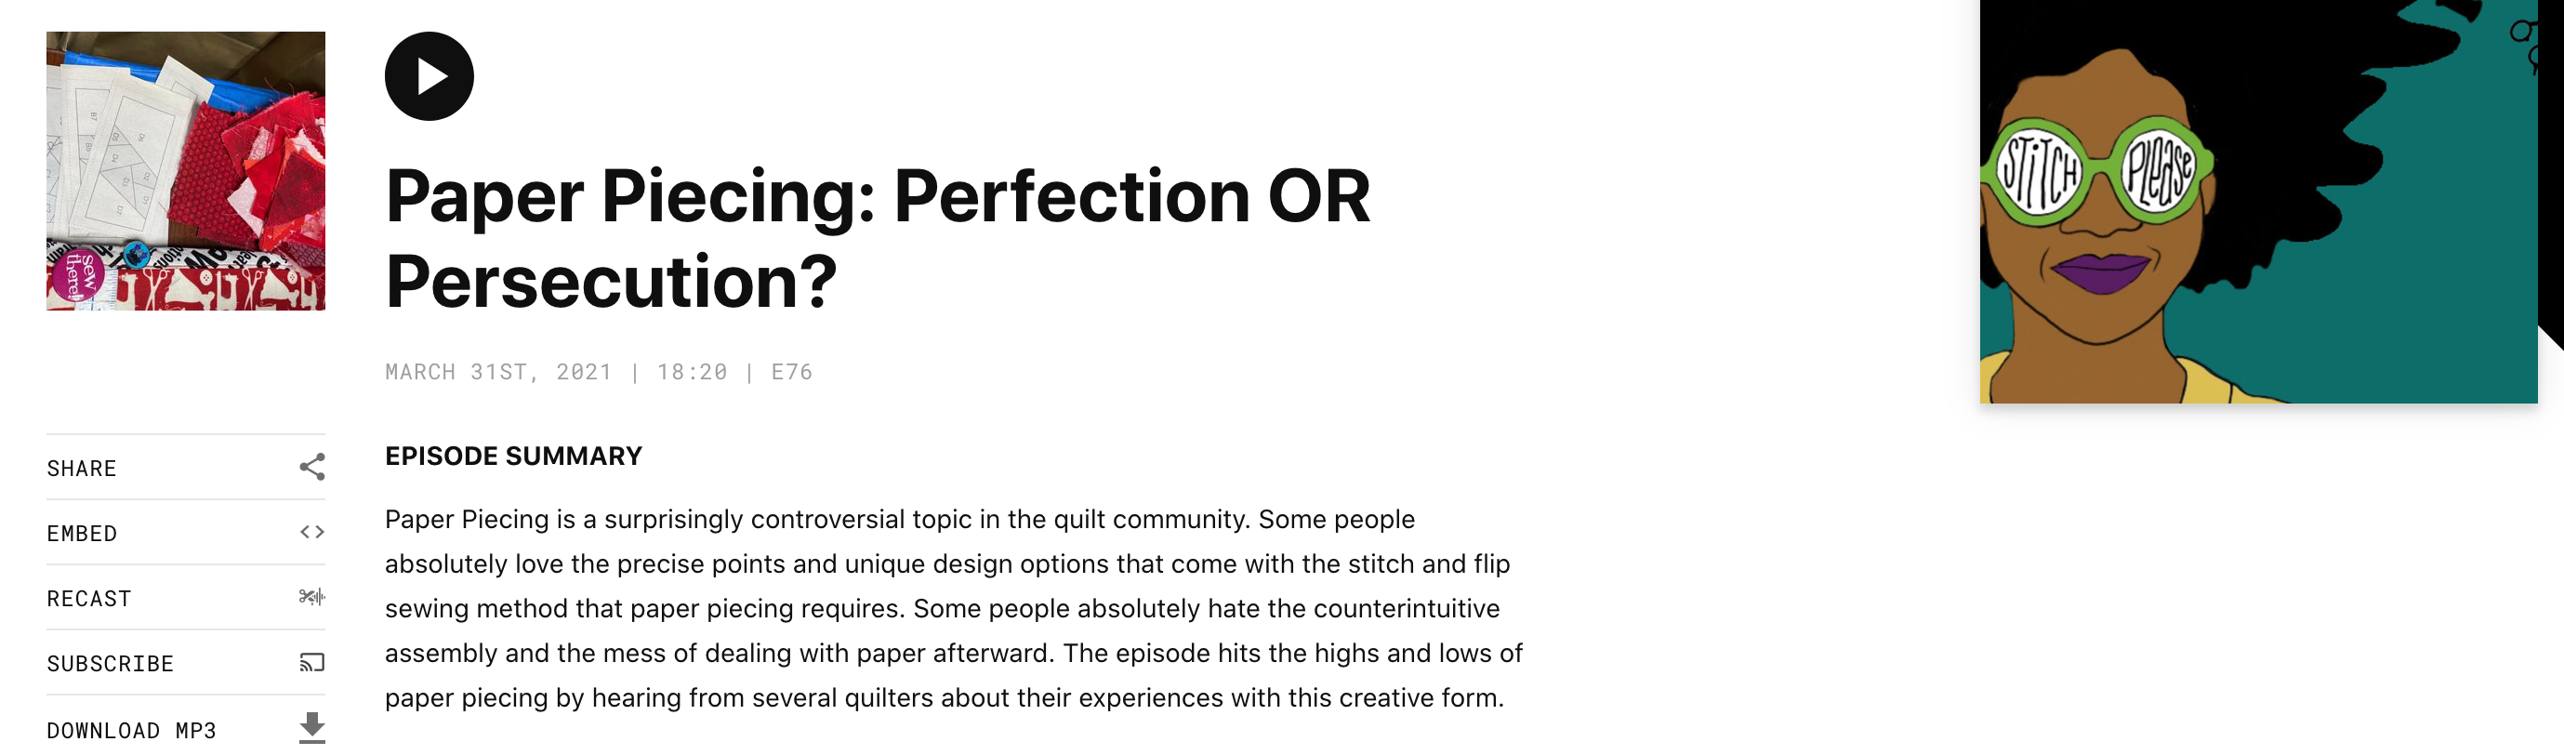2564x755 pixels.
Task: Click the EPISODE SUMMARY heading
Action: click(513, 457)
